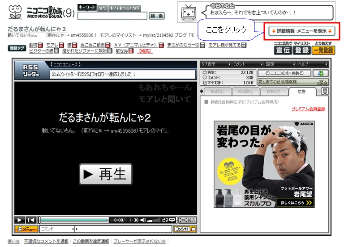This screenshot has height=247, width=344.
Task: Open the orange メニュー button
Action: (26, 229)
